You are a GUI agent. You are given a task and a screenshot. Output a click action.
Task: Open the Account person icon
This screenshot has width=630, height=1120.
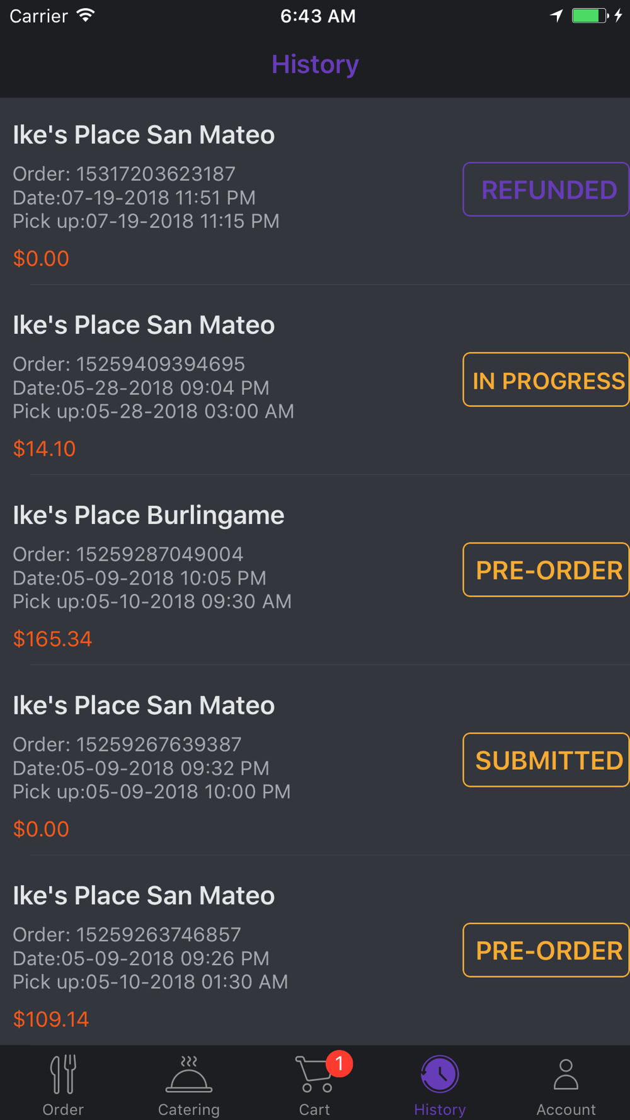coord(566,1074)
